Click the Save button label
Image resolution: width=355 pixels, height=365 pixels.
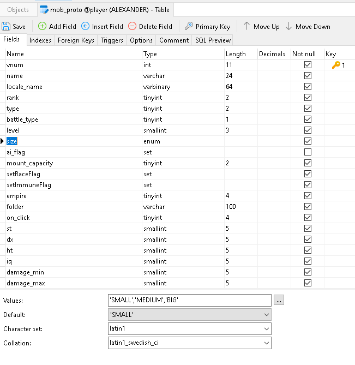pos(19,27)
